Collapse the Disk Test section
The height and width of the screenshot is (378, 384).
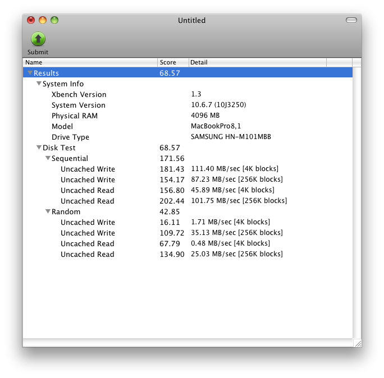[x=39, y=147]
